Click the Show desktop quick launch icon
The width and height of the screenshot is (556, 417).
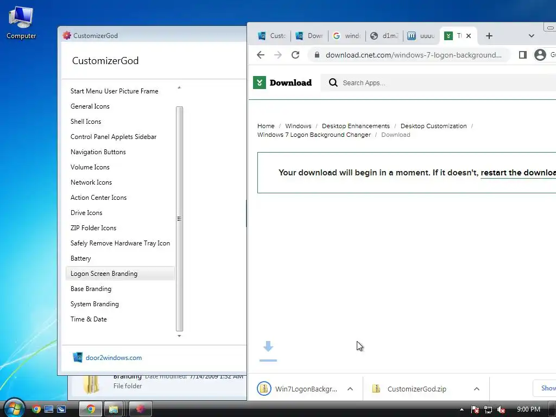[x=49, y=409]
